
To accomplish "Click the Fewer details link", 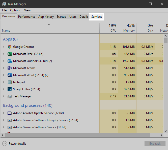I will pyautogui.click(x=17, y=144).
